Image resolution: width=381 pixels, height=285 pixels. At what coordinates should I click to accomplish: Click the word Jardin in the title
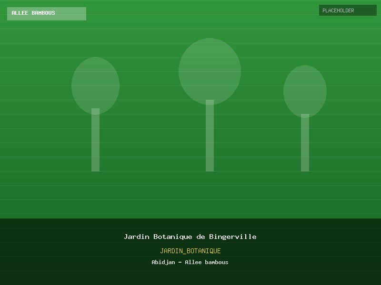coord(136,237)
